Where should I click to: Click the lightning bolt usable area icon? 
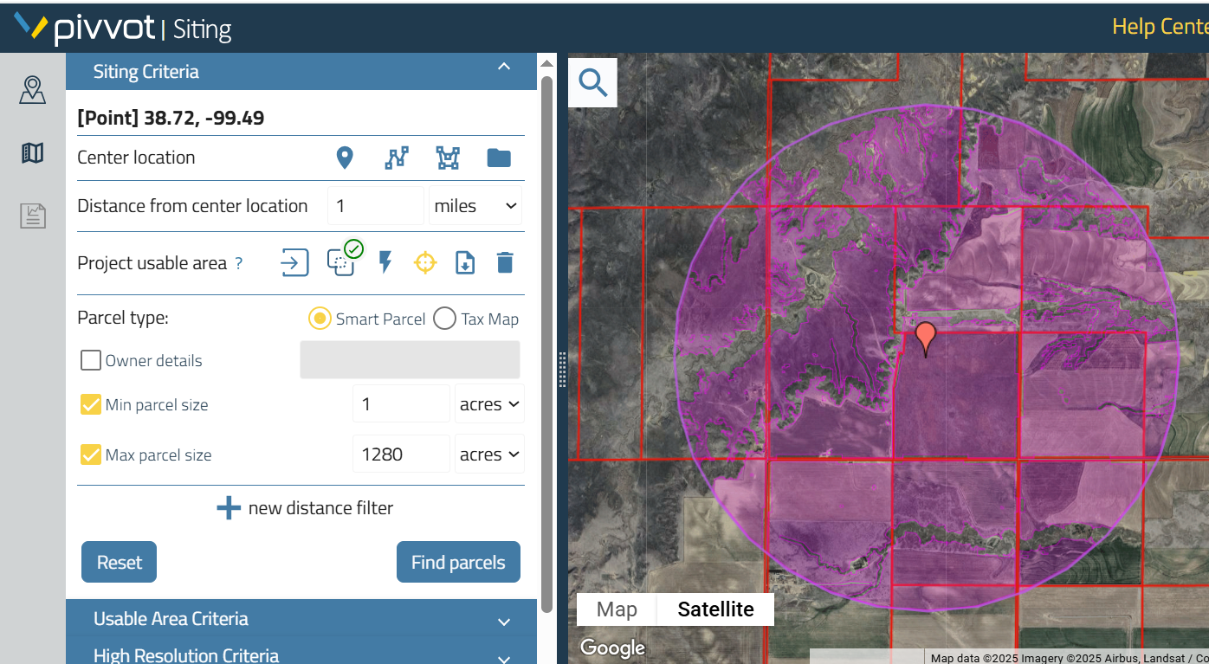coord(385,262)
